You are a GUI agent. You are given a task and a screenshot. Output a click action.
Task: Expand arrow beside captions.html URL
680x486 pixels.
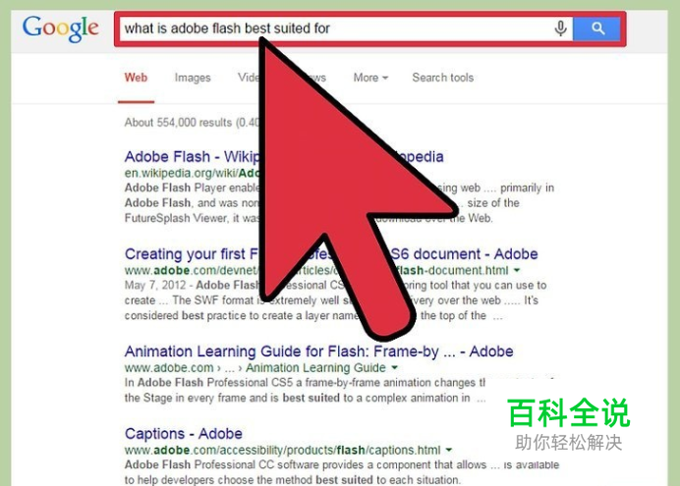pos(449,450)
